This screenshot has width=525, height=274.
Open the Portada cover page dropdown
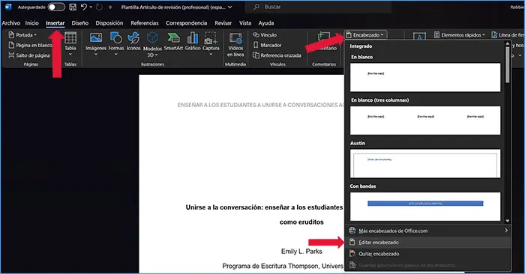pyautogui.click(x=22, y=34)
